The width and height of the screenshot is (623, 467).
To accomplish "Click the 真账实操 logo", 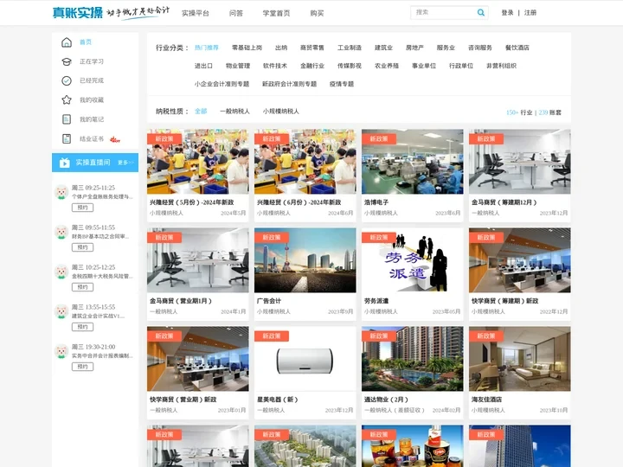I will (x=78, y=13).
